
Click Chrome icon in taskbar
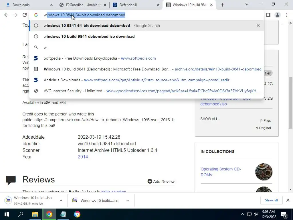tap(49, 214)
